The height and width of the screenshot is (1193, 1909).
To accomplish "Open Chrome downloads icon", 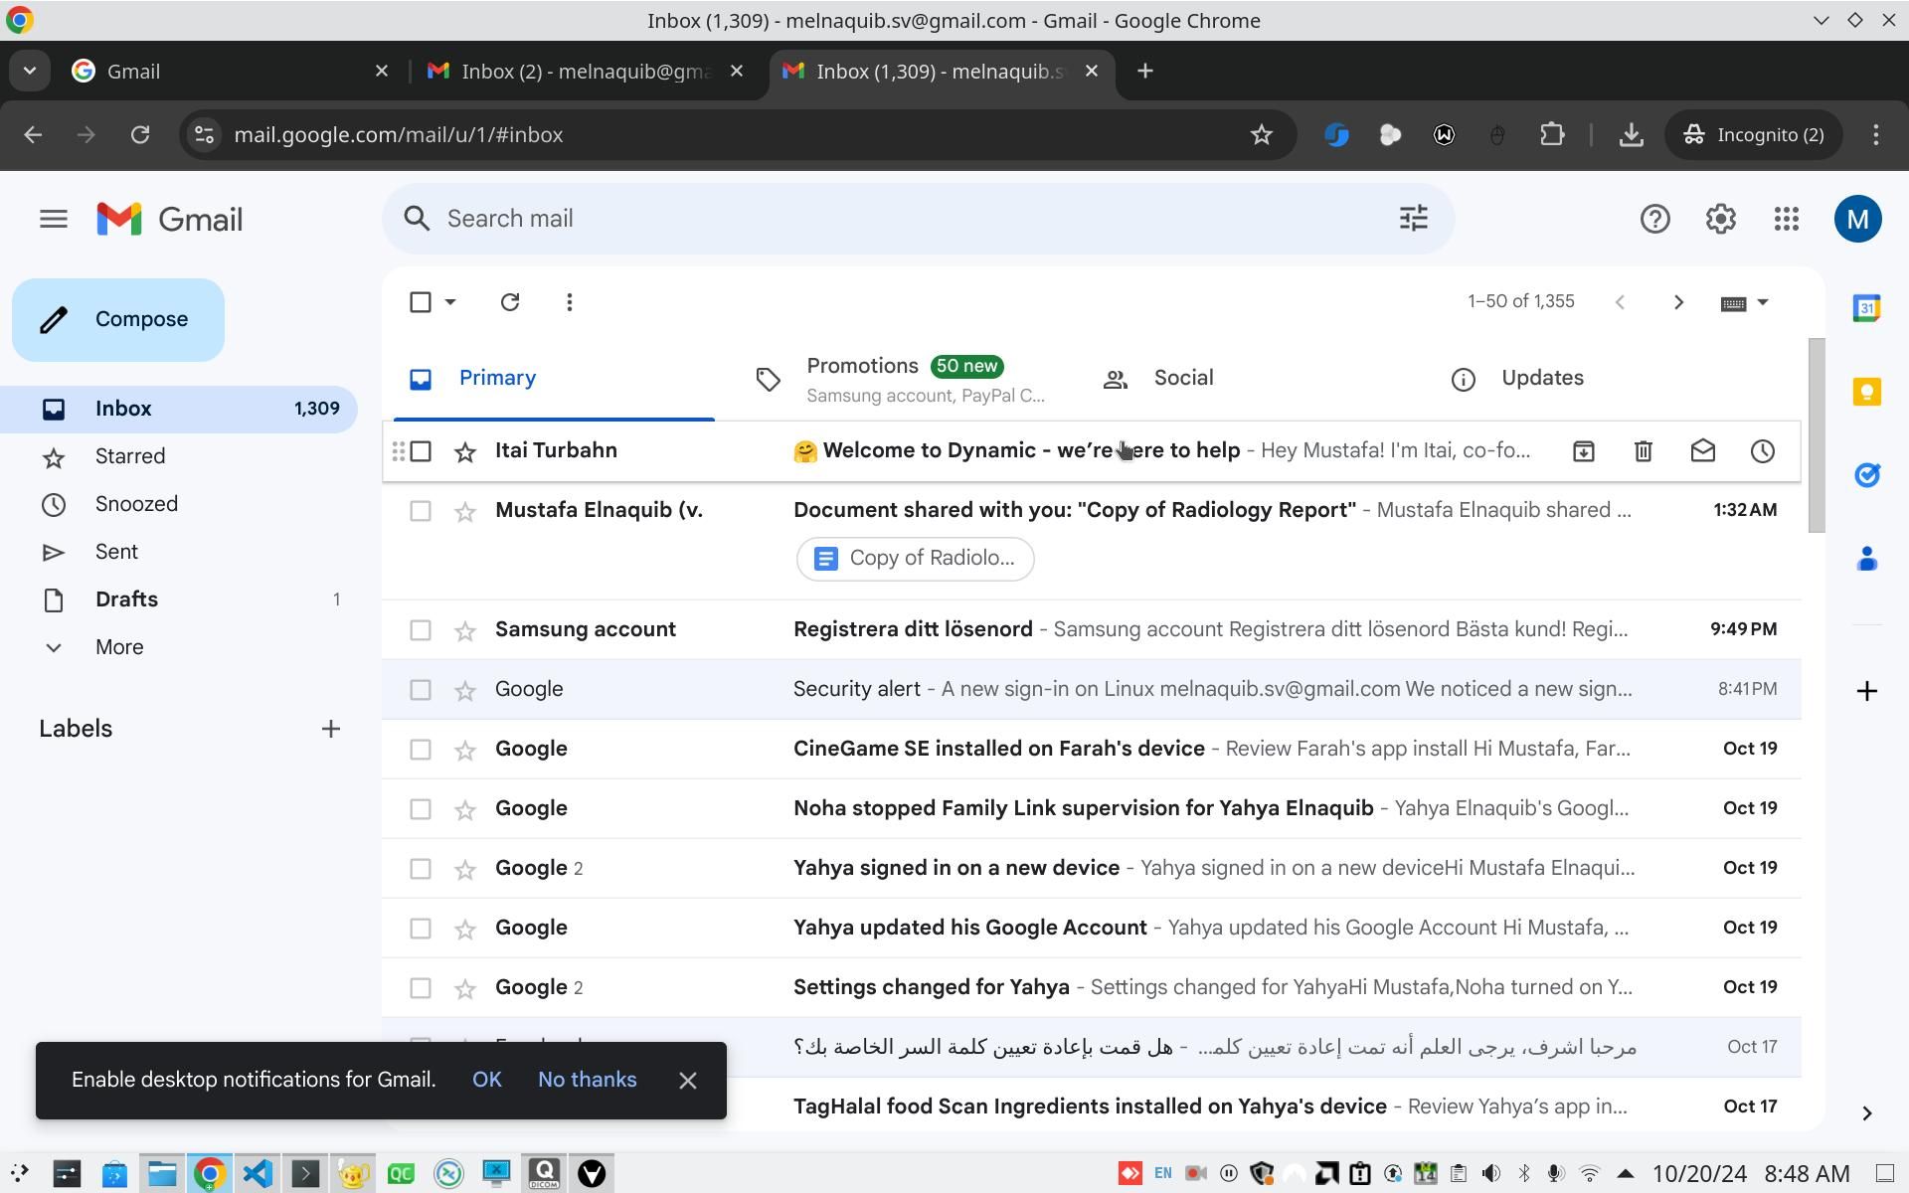I will pos(1631,134).
